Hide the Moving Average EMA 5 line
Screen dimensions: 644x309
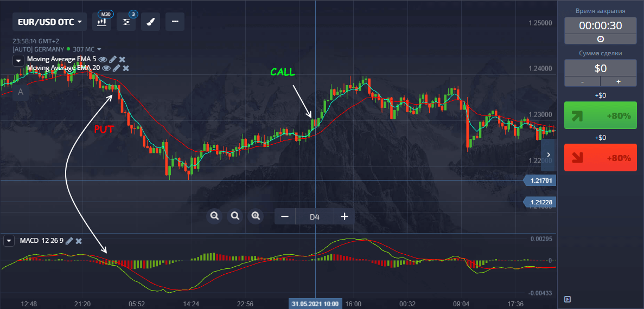(103, 59)
